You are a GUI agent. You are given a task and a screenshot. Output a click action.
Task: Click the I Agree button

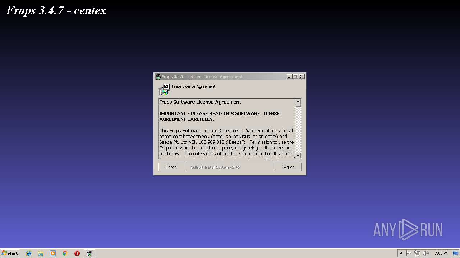[x=288, y=167]
